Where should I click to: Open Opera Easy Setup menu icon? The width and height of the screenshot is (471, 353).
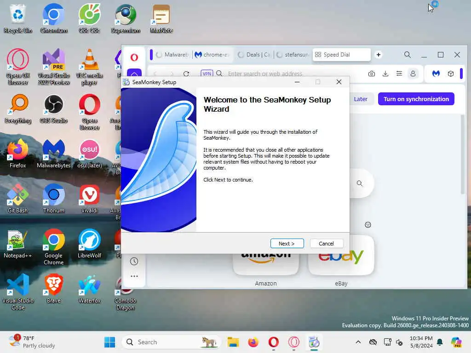pos(399,74)
